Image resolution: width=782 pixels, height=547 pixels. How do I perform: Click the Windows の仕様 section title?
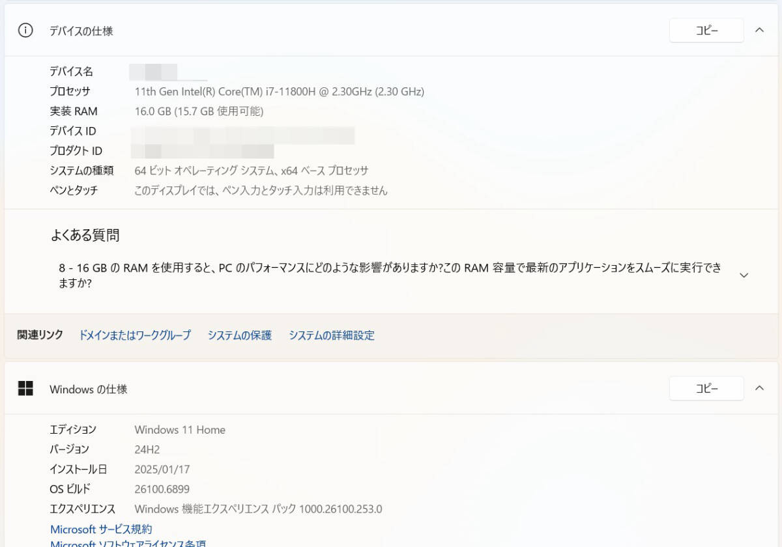tap(89, 389)
